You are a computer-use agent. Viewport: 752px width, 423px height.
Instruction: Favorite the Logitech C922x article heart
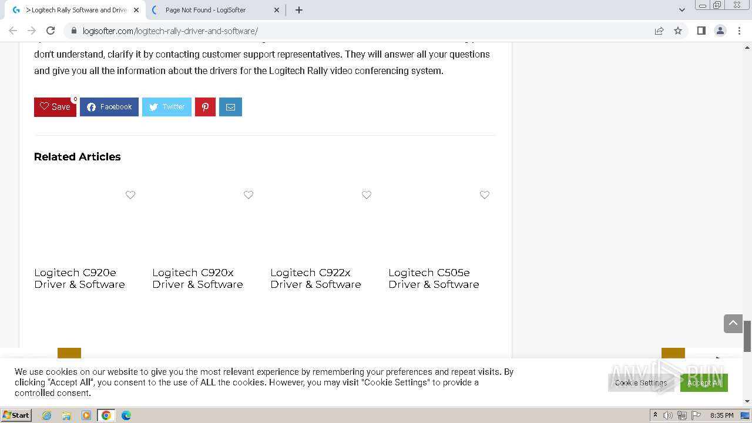tap(367, 195)
